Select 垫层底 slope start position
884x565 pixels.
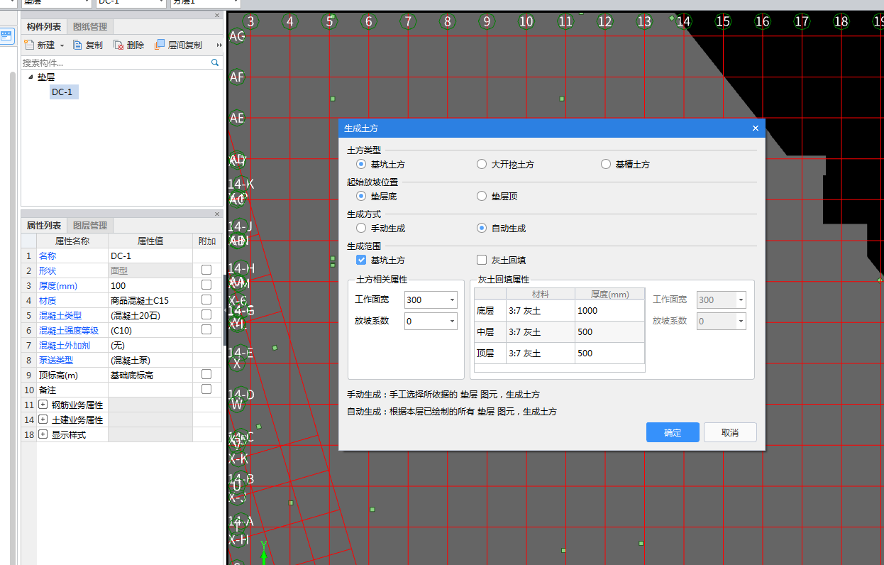pyautogui.click(x=361, y=196)
